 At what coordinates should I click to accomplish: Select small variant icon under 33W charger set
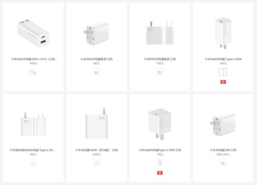click(97, 72)
